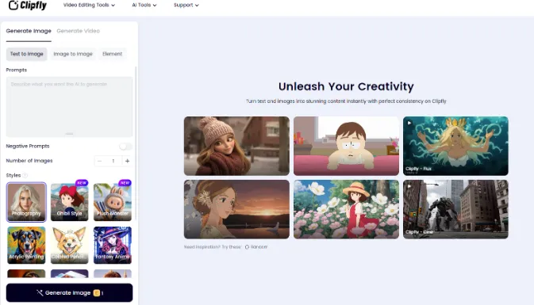Switch to the Generate Image tab
Screen dimensions: 534x305
29,31
